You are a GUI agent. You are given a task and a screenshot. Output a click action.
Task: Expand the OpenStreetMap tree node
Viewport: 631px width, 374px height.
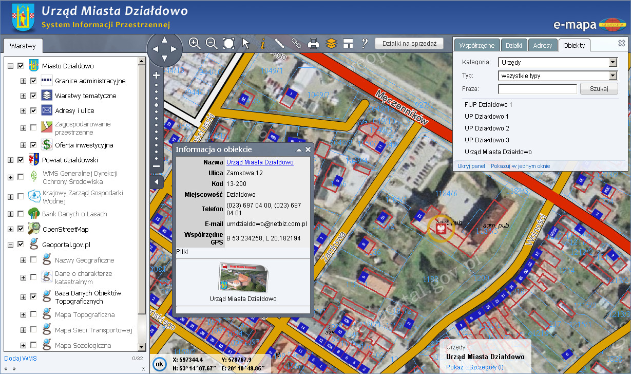pos(10,229)
